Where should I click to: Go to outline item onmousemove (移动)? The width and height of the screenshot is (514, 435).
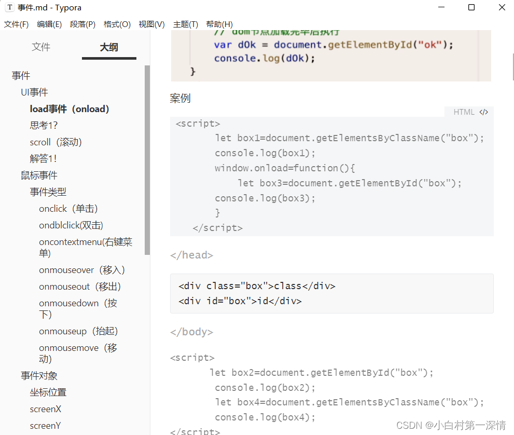(x=78, y=354)
